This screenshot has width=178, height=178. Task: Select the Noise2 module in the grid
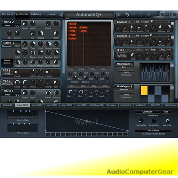73,28
